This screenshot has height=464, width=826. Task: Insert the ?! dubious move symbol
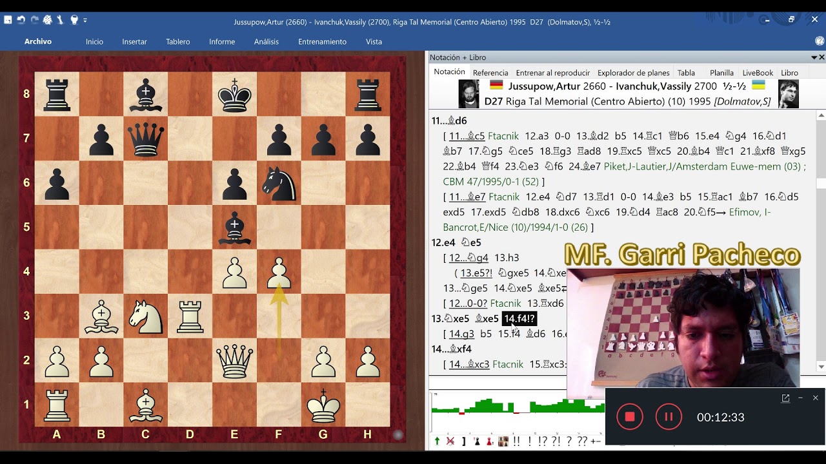pyautogui.click(x=556, y=441)
